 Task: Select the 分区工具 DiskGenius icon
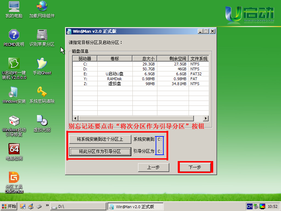click(14, 183)
